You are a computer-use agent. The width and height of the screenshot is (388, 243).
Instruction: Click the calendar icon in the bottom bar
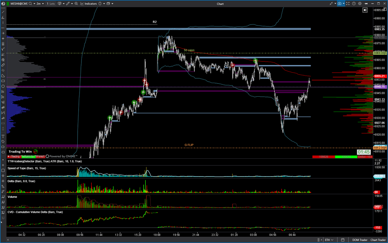pos(343,240)
